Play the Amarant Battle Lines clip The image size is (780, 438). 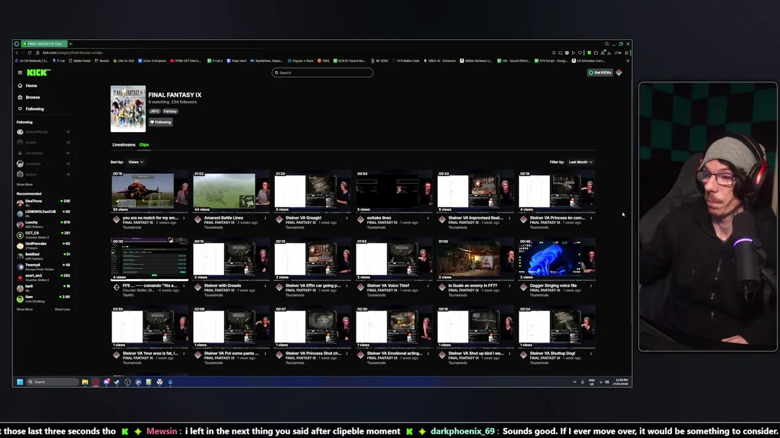click(x=231, y=192)
